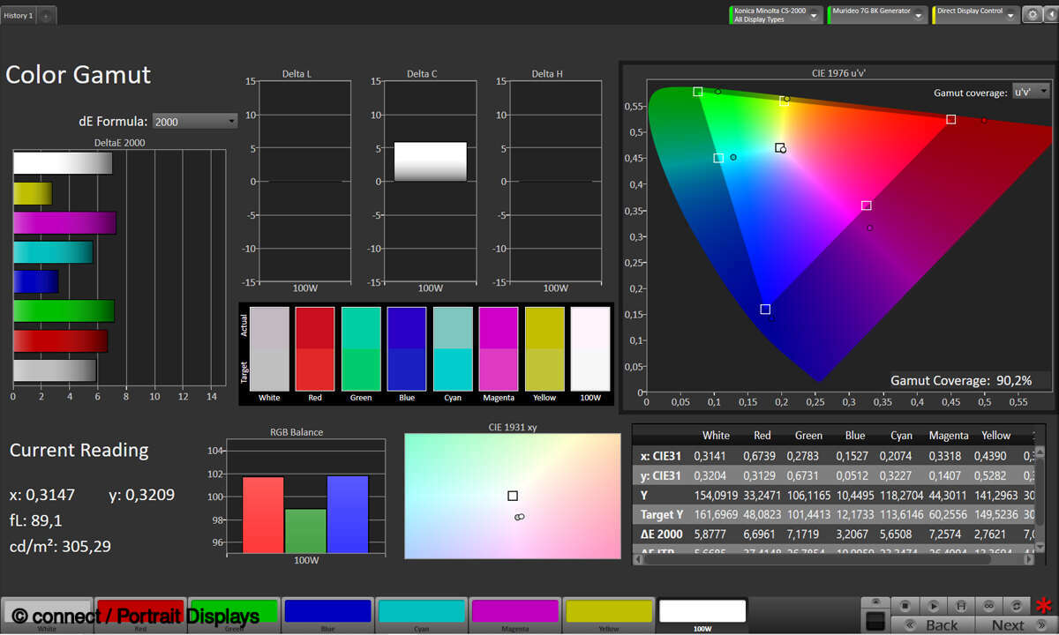Open the settings gear icon at top
Viewport: 1059px width, 635px height.
point(1031,15)
